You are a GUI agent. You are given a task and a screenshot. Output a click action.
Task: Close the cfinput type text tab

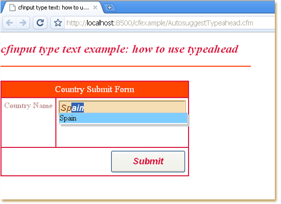[96, 8]
